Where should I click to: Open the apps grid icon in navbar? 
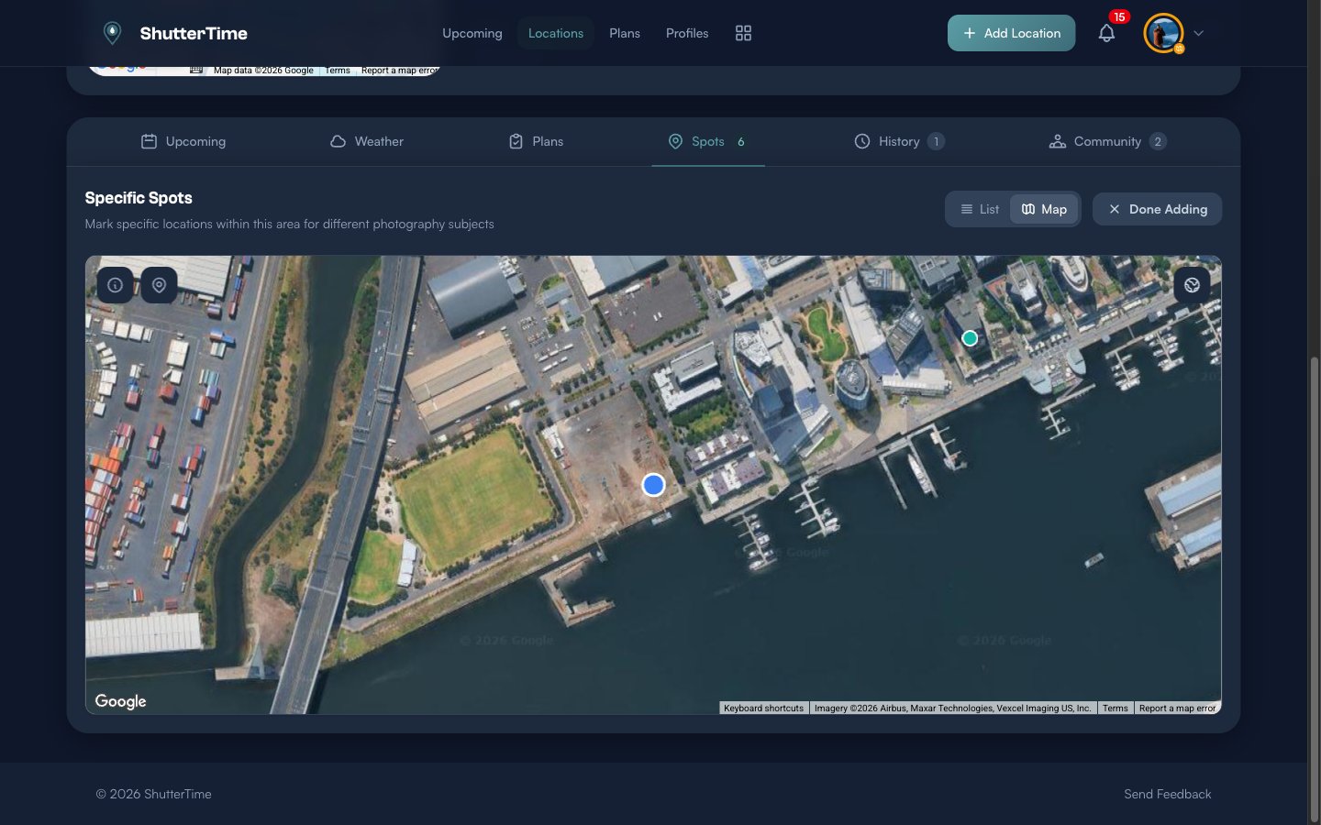(743, 33)
